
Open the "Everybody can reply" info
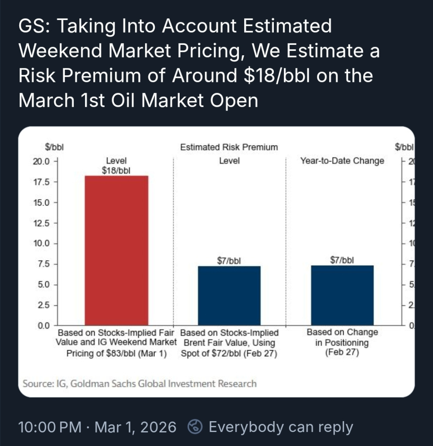[281, 427]
